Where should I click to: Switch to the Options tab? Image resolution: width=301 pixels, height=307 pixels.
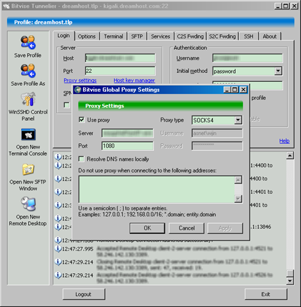click(x=86, y=36)
